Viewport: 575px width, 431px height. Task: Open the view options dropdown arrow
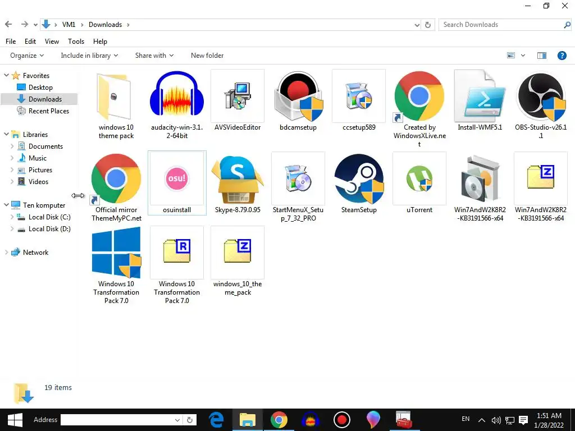[523, 56]
